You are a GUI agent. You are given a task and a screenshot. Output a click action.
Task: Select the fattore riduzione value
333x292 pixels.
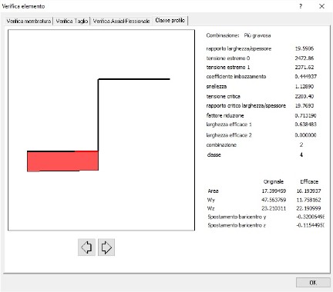point(305,115)
